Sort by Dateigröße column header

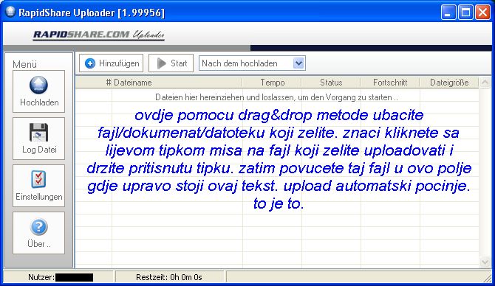[449, 83]
